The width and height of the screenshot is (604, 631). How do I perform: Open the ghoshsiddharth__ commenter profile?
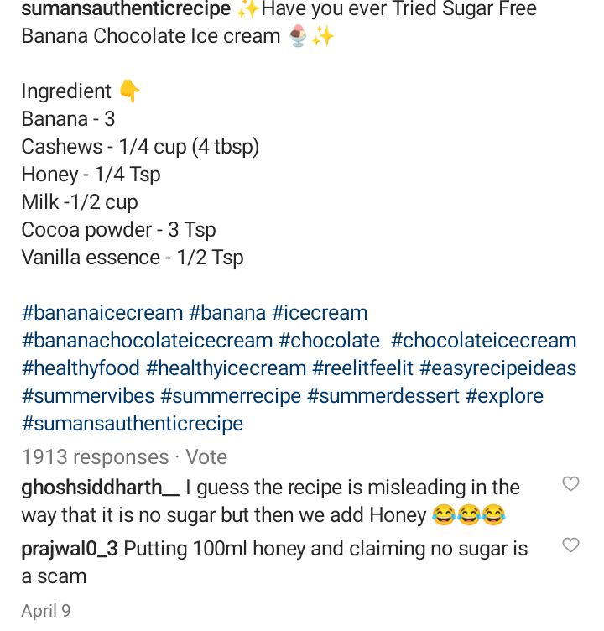click(x=101, y=488)
